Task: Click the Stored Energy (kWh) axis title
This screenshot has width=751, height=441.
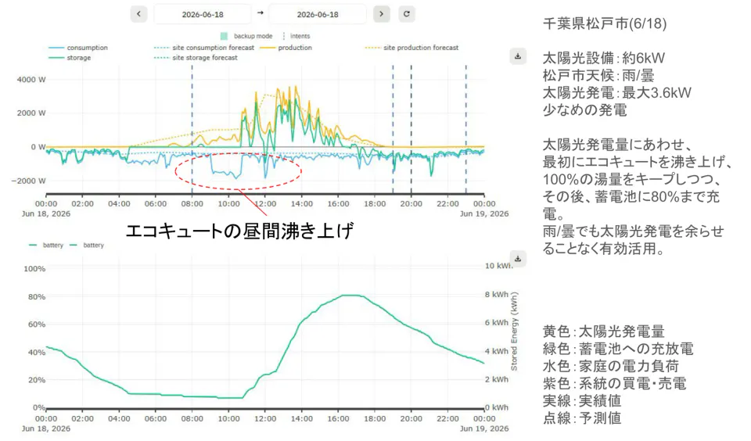Action: (515, 332)
